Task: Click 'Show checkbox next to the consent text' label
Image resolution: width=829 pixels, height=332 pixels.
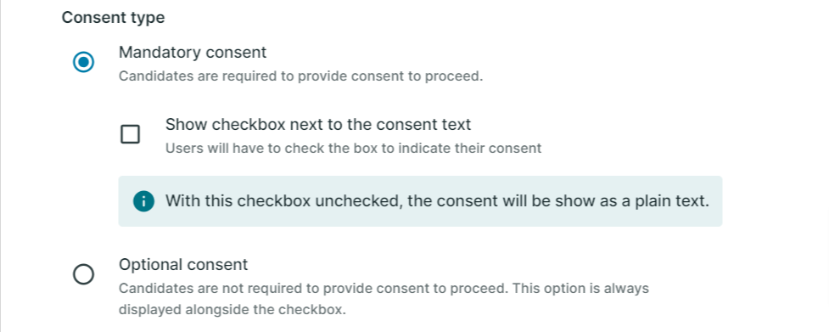Action: 317,125
